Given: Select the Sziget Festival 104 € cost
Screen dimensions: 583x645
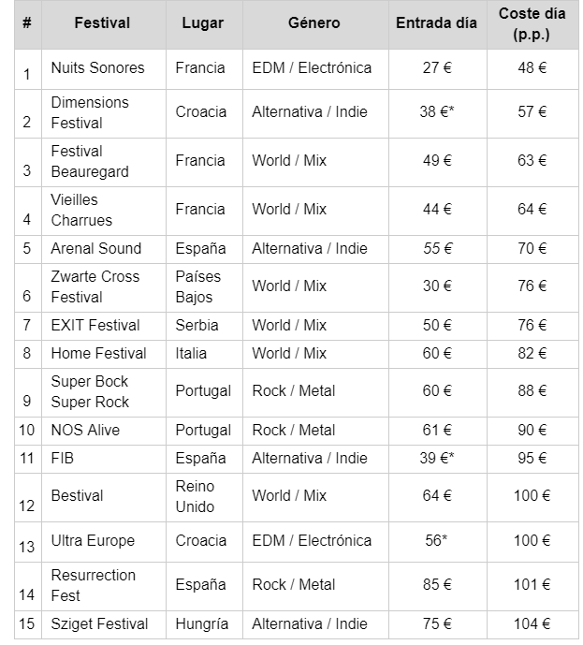Looking at the screenshot, I should pos(532,624).
